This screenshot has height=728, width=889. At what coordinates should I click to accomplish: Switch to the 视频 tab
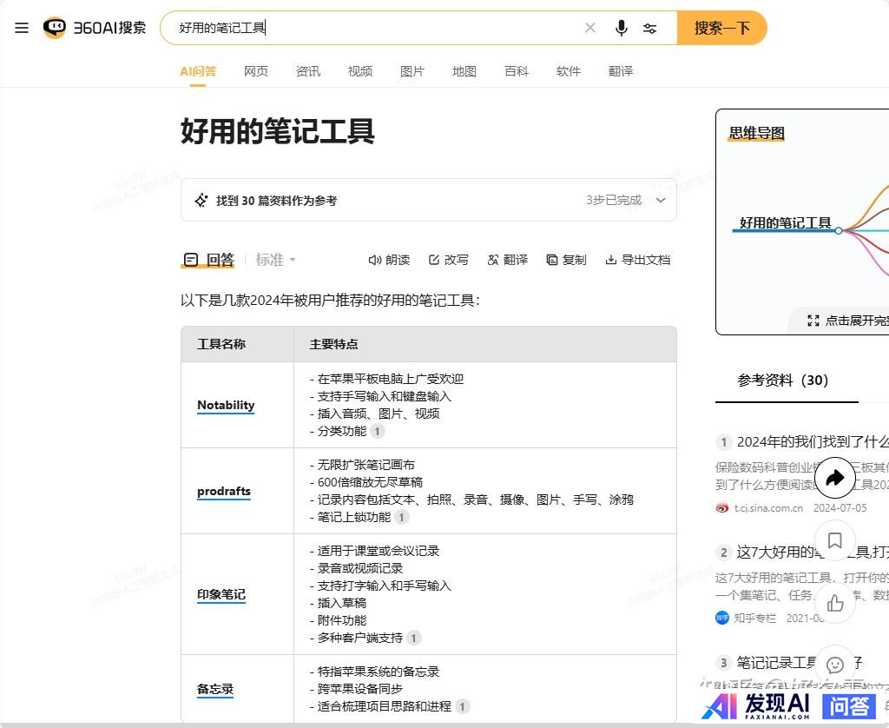pos(360,71)
